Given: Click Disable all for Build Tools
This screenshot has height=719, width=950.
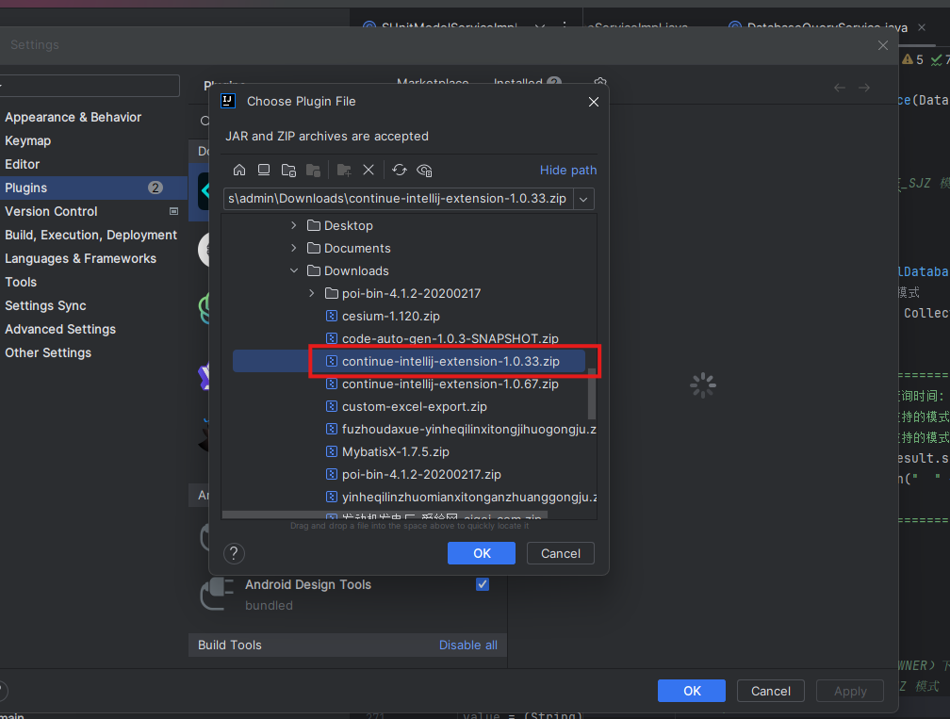Looking at the screenshot, I should pyautogui.click(x=467, y=645).
